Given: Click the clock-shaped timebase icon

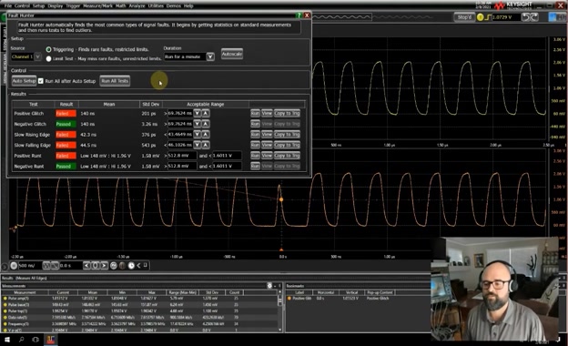Looking at the screenshot, I should 131,266.
